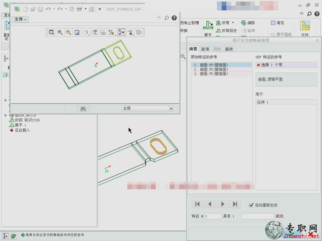Click the last gray icon in preview toolbar

coord(139,32)
